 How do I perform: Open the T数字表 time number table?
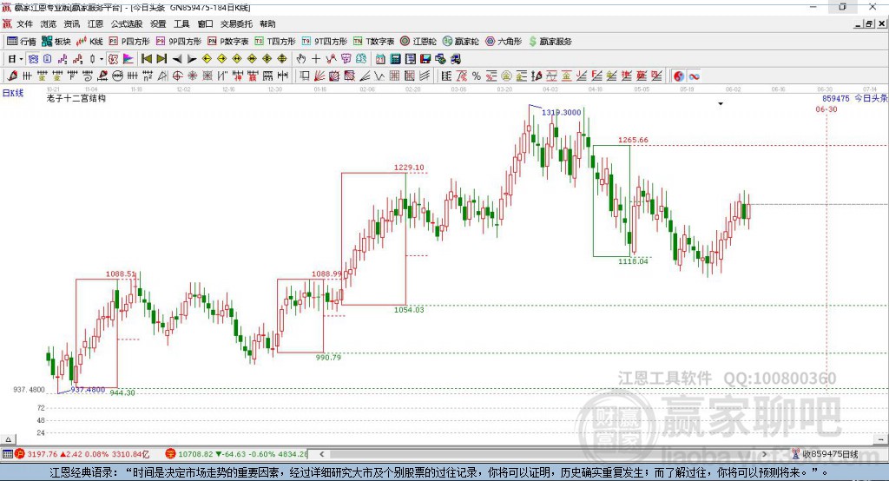[373, 42]
